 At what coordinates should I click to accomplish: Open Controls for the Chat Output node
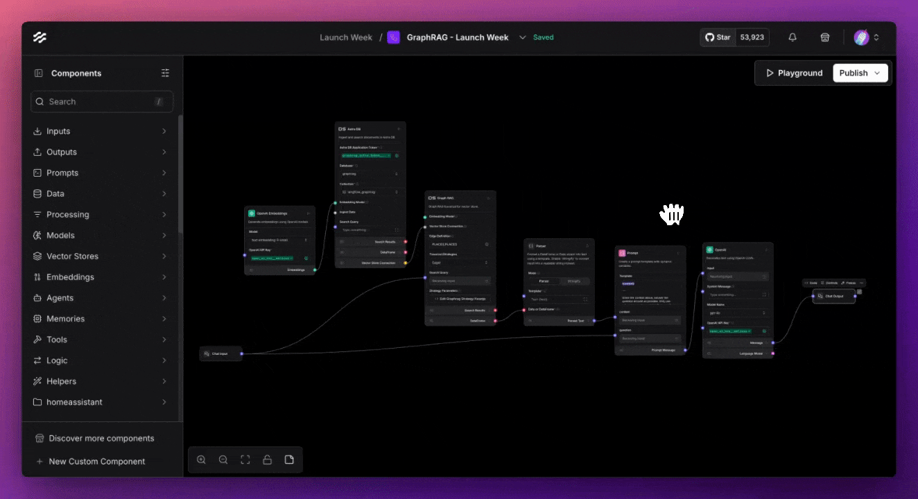pos(829,283)
